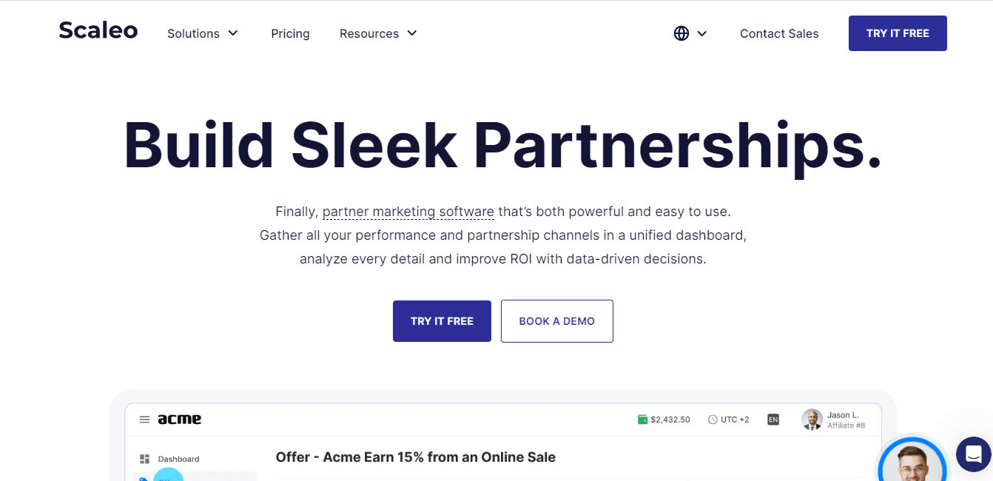This screenshot has width=993, height=481.
Task: Open the Pricing menu item
Action: tap(290, 33)
